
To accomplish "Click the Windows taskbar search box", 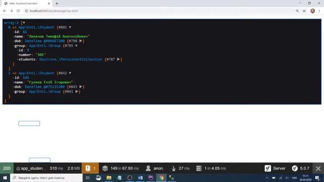I will pyautogui.click(x=46, y=177).
